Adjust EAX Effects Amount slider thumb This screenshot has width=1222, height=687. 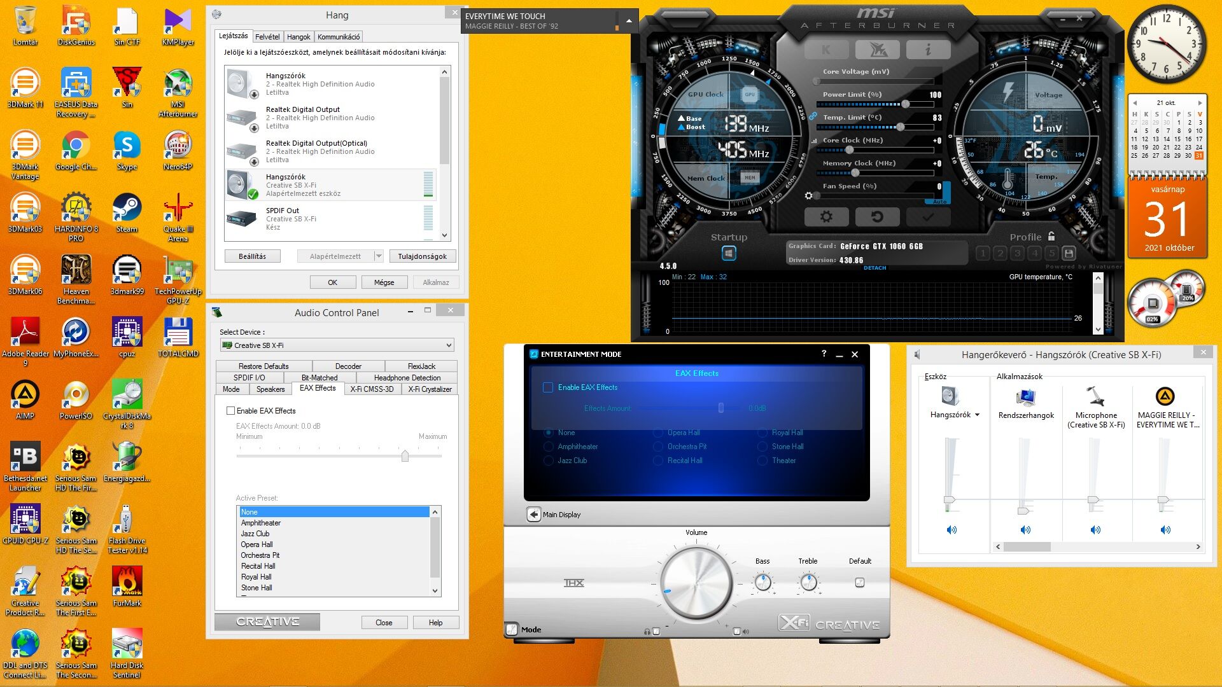point(405,455)
